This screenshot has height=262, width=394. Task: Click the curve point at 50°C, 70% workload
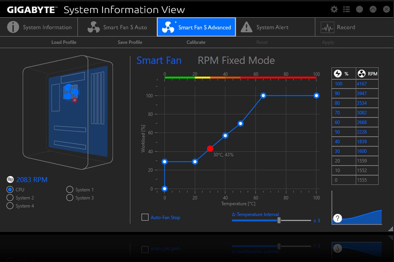coord(240,123)
